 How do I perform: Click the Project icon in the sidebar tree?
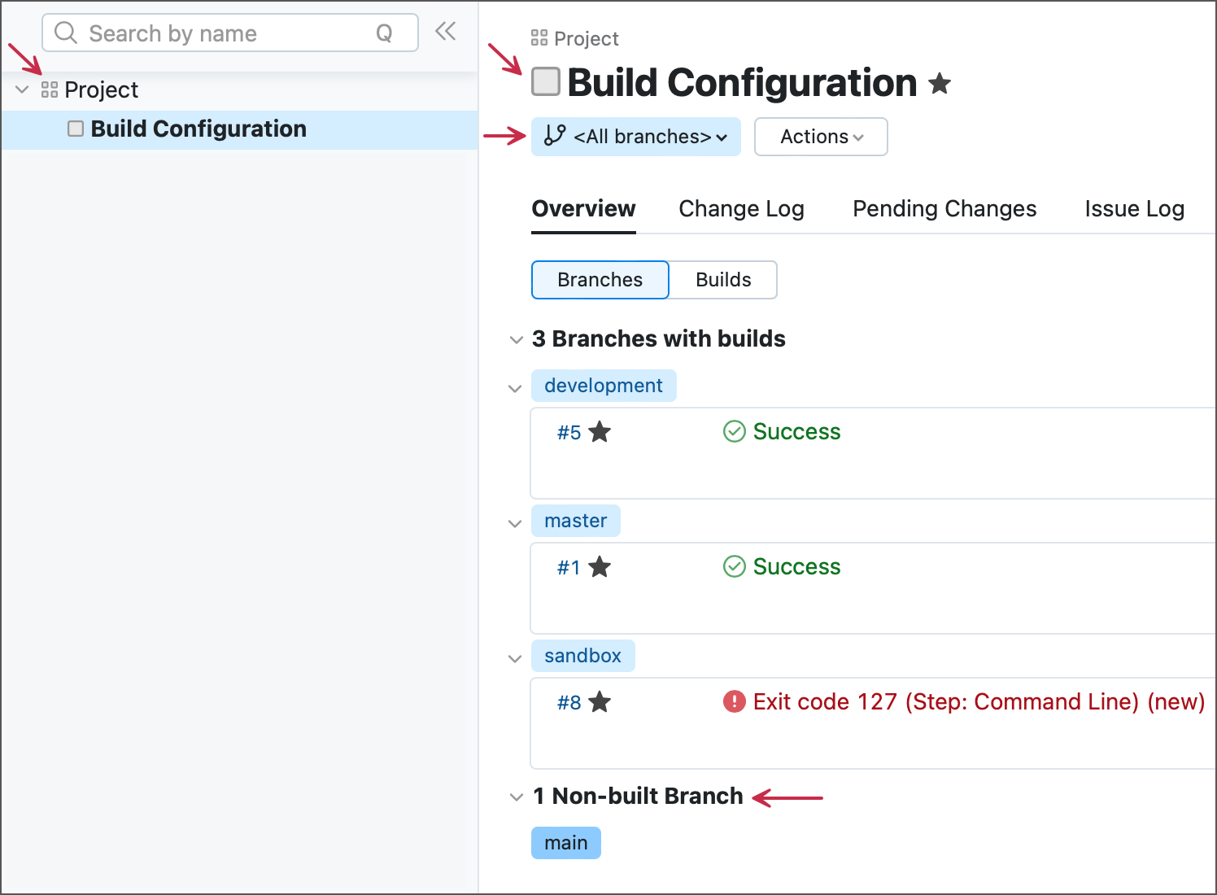pos(49,89)
